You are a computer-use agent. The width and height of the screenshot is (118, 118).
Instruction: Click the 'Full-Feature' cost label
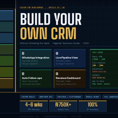[x=99, y=63]
